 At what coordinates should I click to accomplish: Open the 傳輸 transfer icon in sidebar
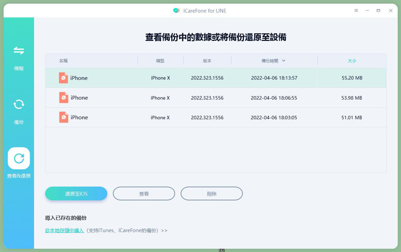(x=19, y=50)
